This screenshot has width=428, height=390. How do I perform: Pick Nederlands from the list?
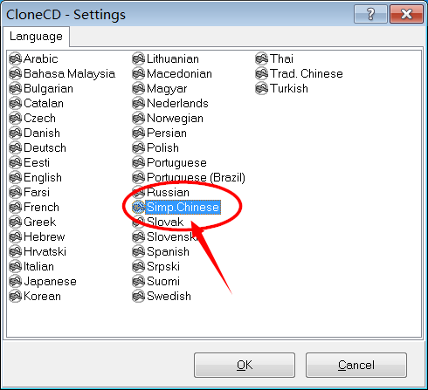tap(177, 103)
